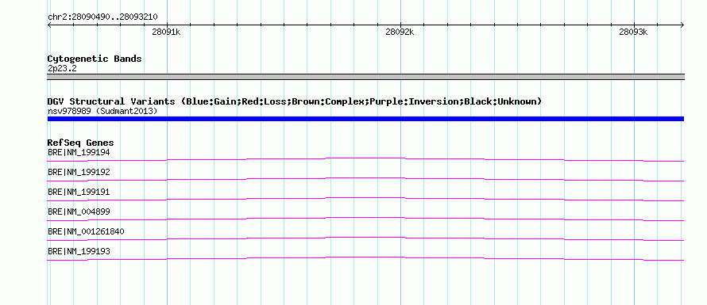Open the DGV Structural Variants track title
Image resolution: width=707 pixels, height=305 pixels.
(x=295, y=101)
